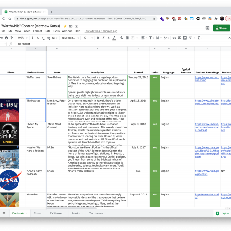231x231 pixels.
Task: Toggle italic formatting
Action: point(103,38)
